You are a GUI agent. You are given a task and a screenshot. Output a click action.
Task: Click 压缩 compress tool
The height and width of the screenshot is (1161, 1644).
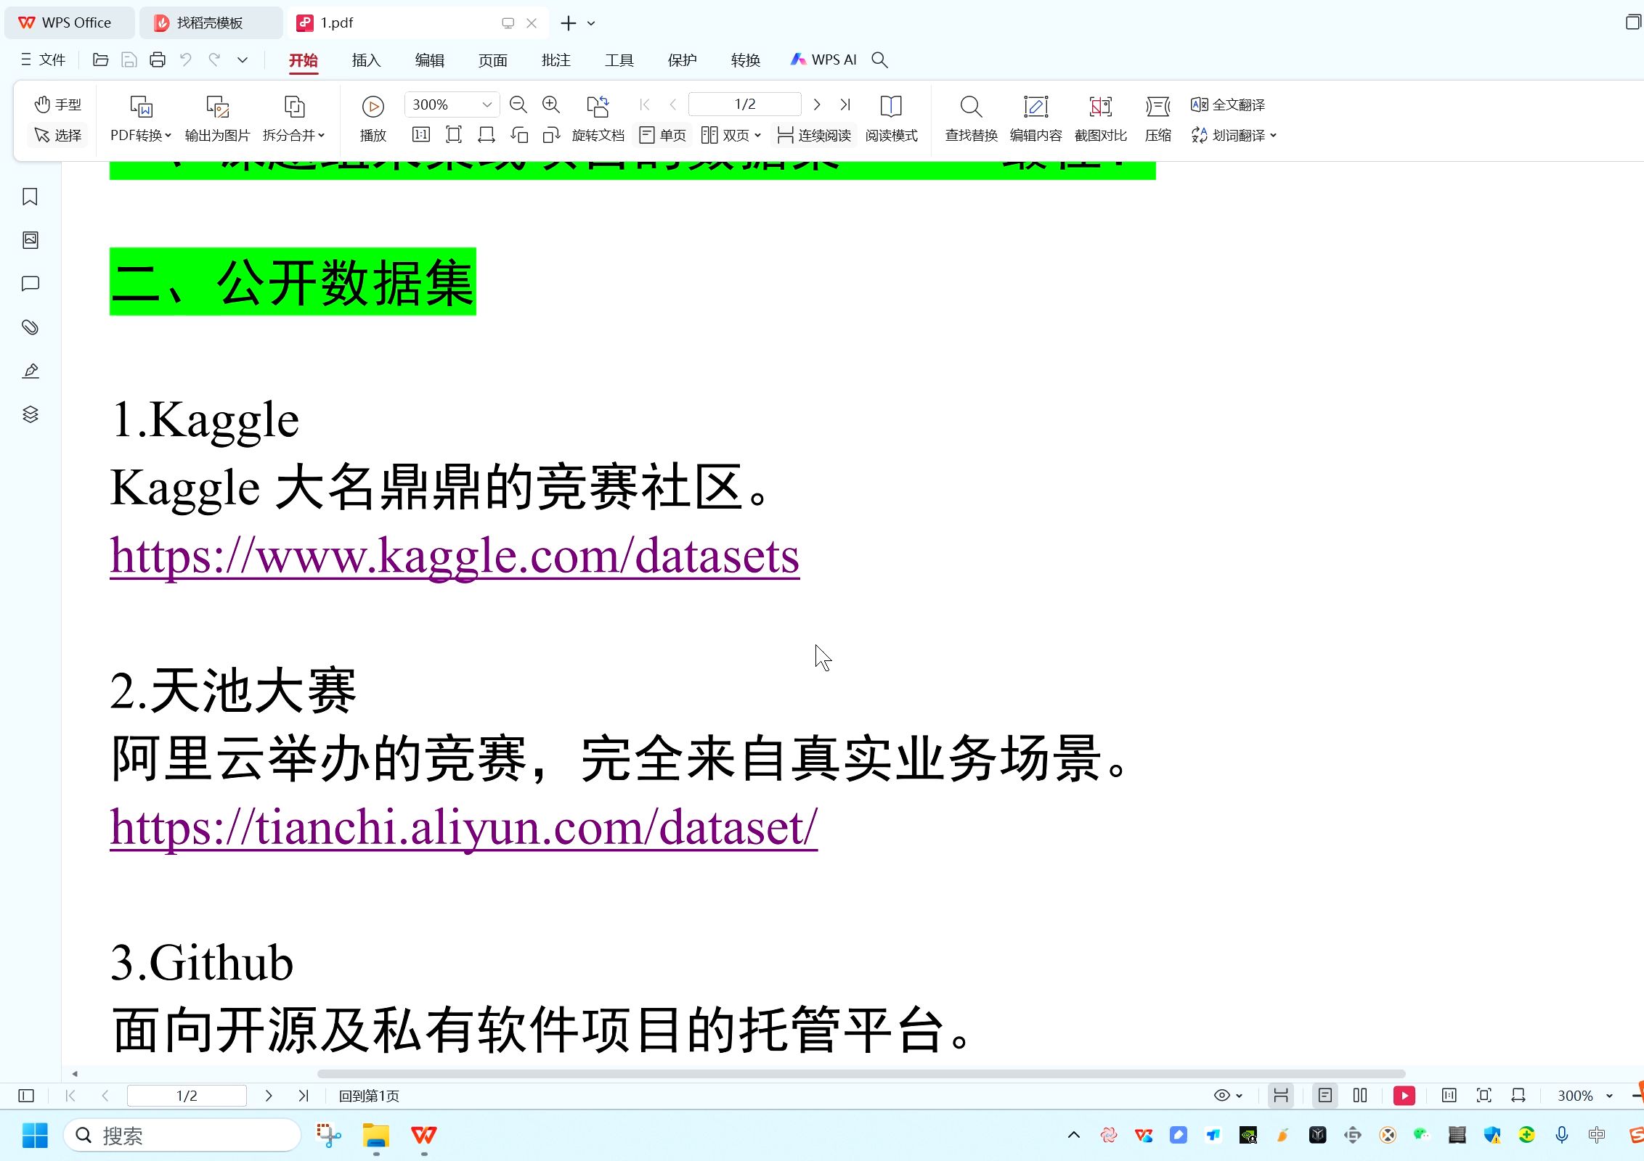click(1158, 119)
